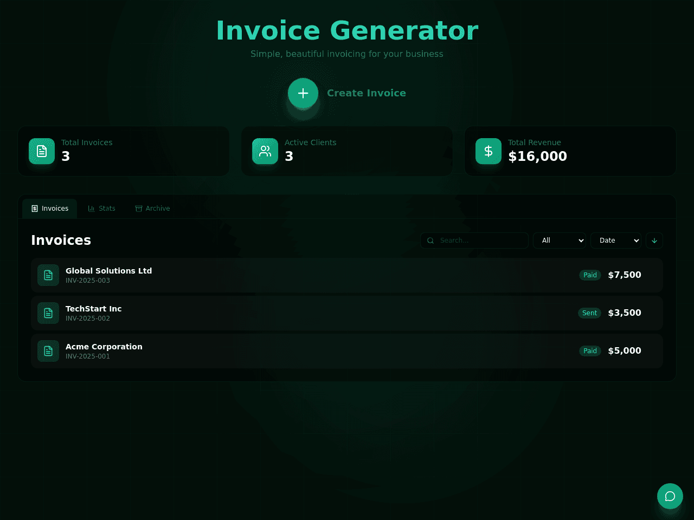
Task: Click the Global Solutions Ltd document icon
Action: click(x=48, y=275)
